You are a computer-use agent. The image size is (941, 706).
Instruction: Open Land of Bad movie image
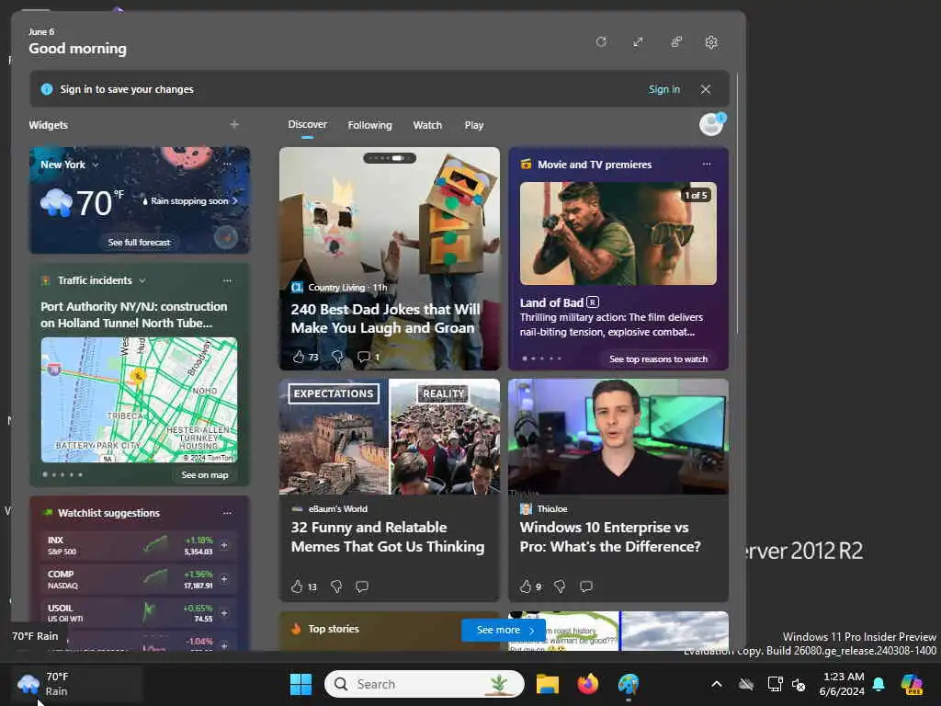[618, 233]
